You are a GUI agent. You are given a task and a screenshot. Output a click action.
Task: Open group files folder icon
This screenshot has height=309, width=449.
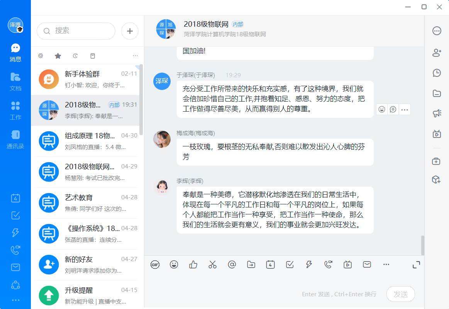[437, 93]
